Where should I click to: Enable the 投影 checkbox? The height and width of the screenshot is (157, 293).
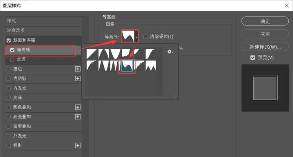pyautogui.click(x=9, y=146)
